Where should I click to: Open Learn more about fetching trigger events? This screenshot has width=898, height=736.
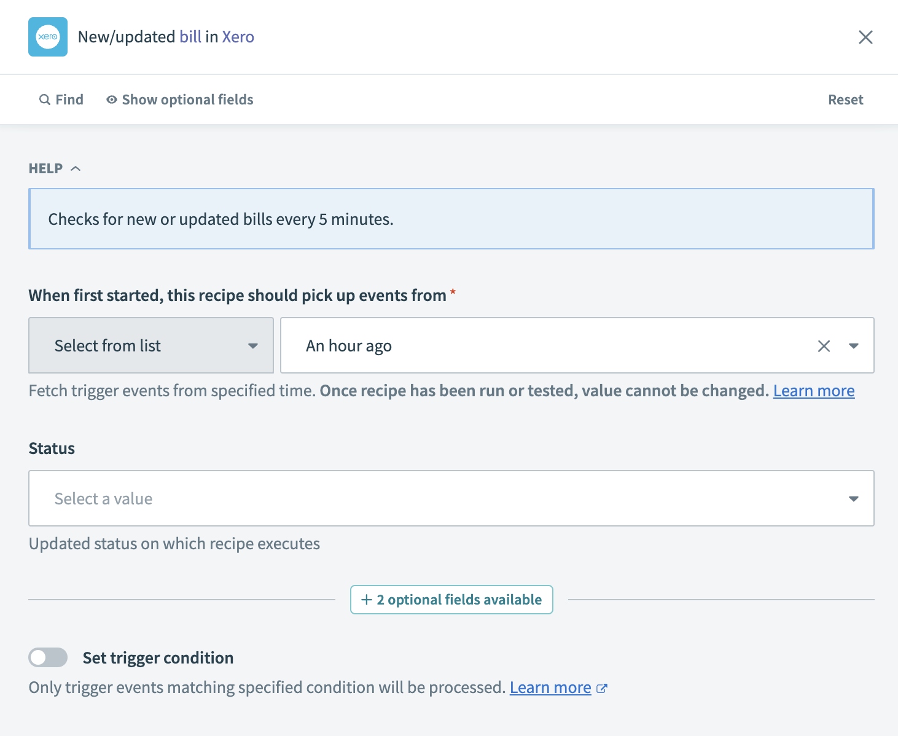pos(813,391)
